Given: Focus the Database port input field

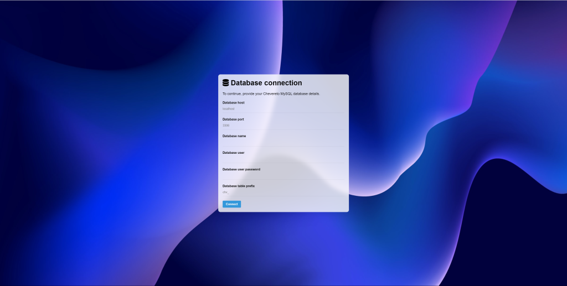Looking at the screenshot, I should pyautogui.click(x=283, y=126).
